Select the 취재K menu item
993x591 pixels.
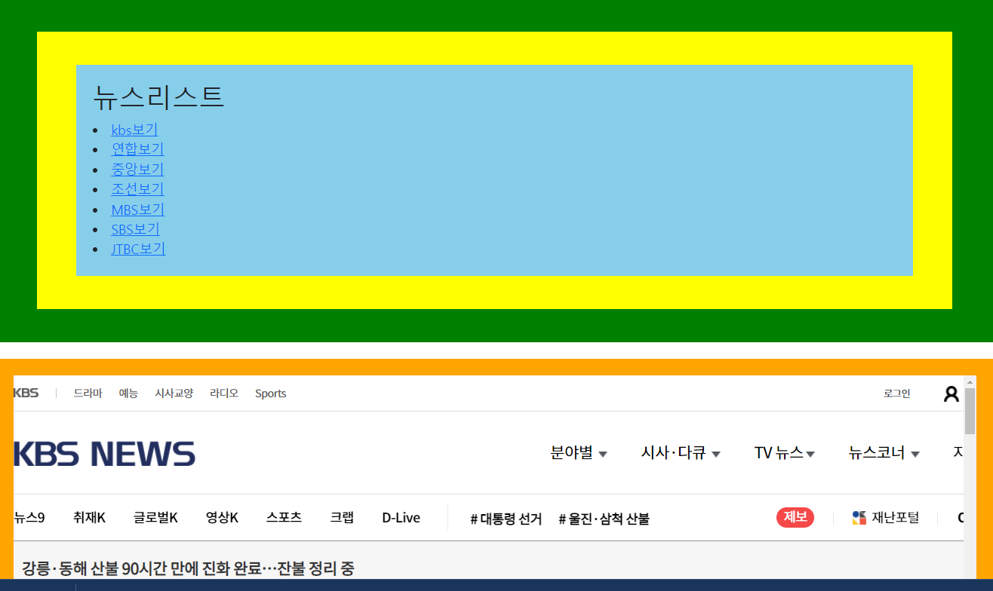(89, 517)
